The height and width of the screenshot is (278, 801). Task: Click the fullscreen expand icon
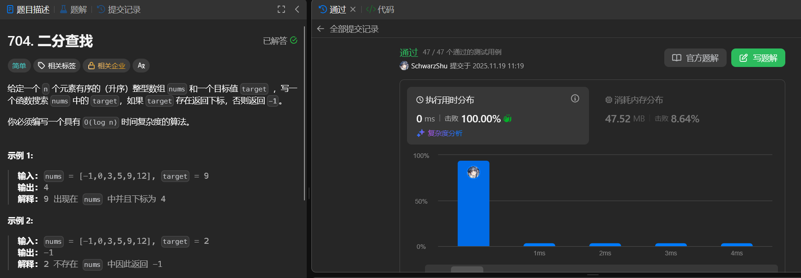pos(281,9)
